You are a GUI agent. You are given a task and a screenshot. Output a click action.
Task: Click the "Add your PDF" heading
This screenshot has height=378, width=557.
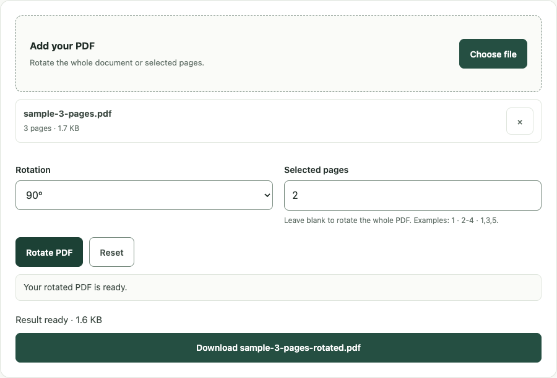[62, 46]
